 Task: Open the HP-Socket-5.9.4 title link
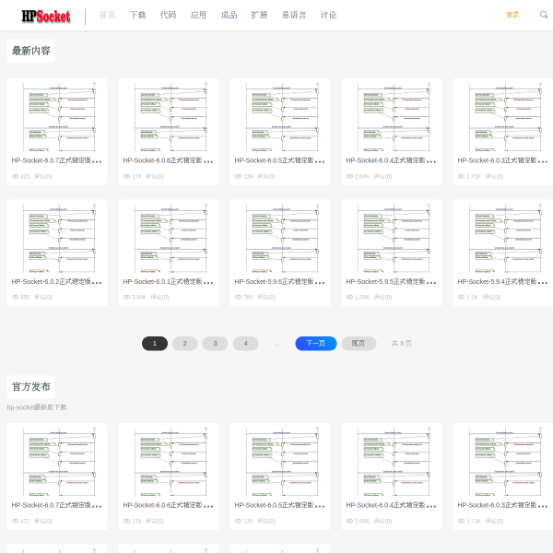(498, 282)
